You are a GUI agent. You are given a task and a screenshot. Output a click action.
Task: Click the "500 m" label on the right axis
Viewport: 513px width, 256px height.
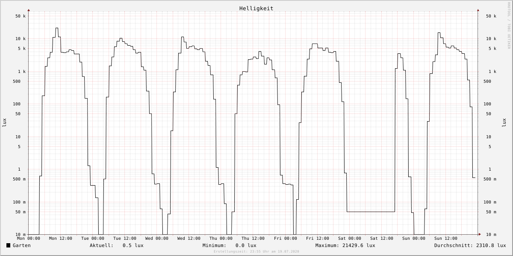[490, 179]
